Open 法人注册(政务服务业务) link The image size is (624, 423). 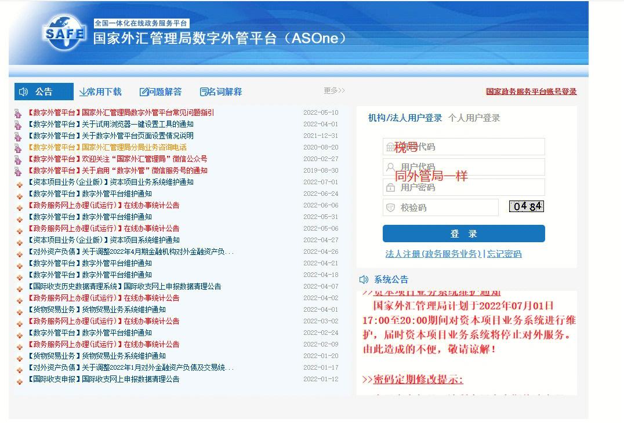pos(433,254)
